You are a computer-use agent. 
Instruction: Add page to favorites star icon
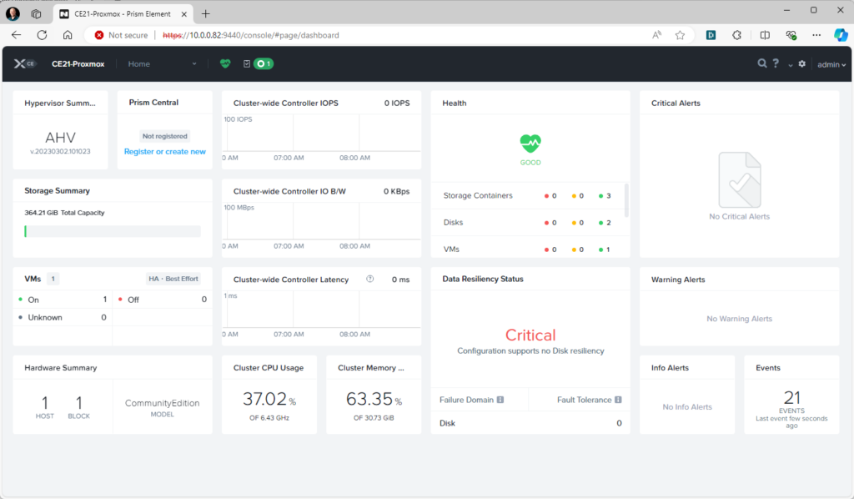680,35
